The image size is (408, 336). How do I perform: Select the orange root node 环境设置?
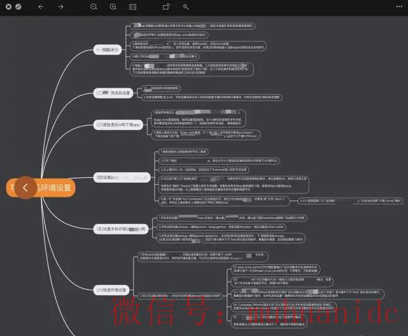pyautogui.click(x=41, y=187)
